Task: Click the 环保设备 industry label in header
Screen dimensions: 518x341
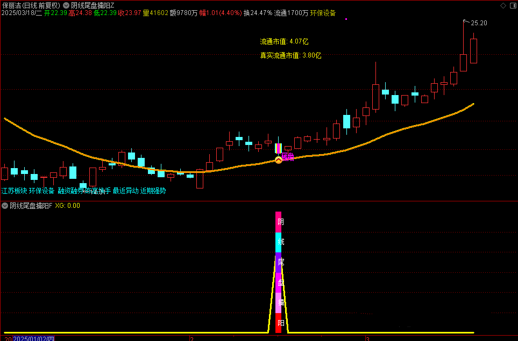Action: click(323, 13)
